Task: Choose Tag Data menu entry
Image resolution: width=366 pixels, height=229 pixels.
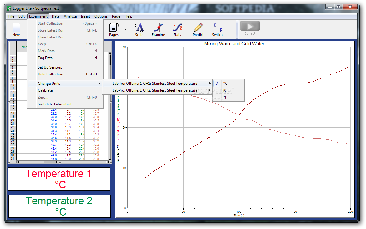Action: coord(65,58)
